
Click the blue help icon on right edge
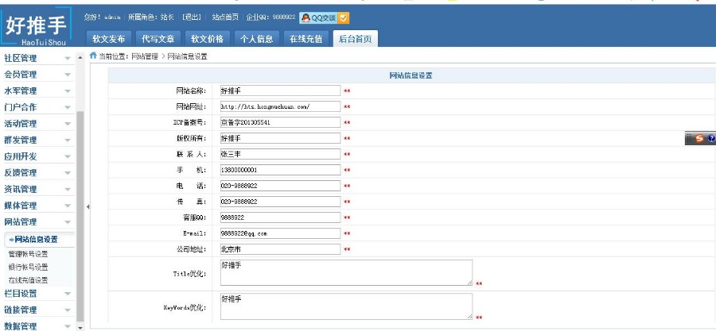pyautogui.click(x=711, y=139)
